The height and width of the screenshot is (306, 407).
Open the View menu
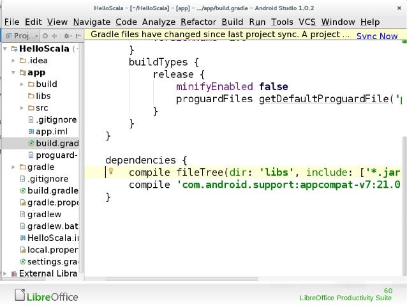(57, 22)
